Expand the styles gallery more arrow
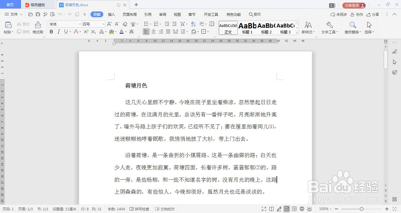401x213 pixels. tap(297, 32)
